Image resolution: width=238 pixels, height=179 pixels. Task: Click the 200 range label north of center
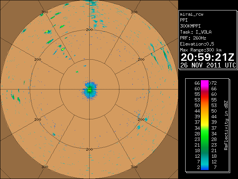pos(89,30)
